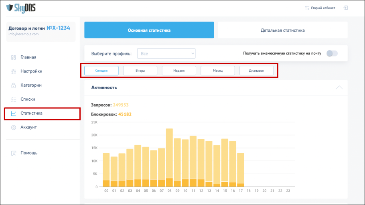This screenshot has width=365, height=205.
Task: Open Помощь in the sidebar
Action: click(x=29, y=153)
